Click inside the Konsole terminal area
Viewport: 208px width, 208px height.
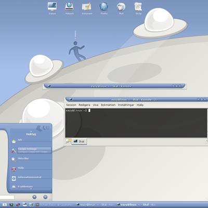[136, 123]
